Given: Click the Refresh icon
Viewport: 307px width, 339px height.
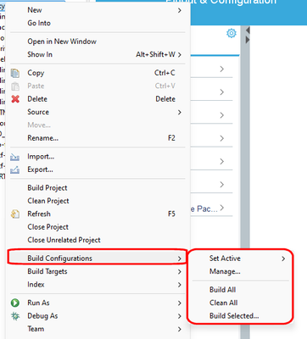Looking at the screenshot, I should (x=15, y=214).
